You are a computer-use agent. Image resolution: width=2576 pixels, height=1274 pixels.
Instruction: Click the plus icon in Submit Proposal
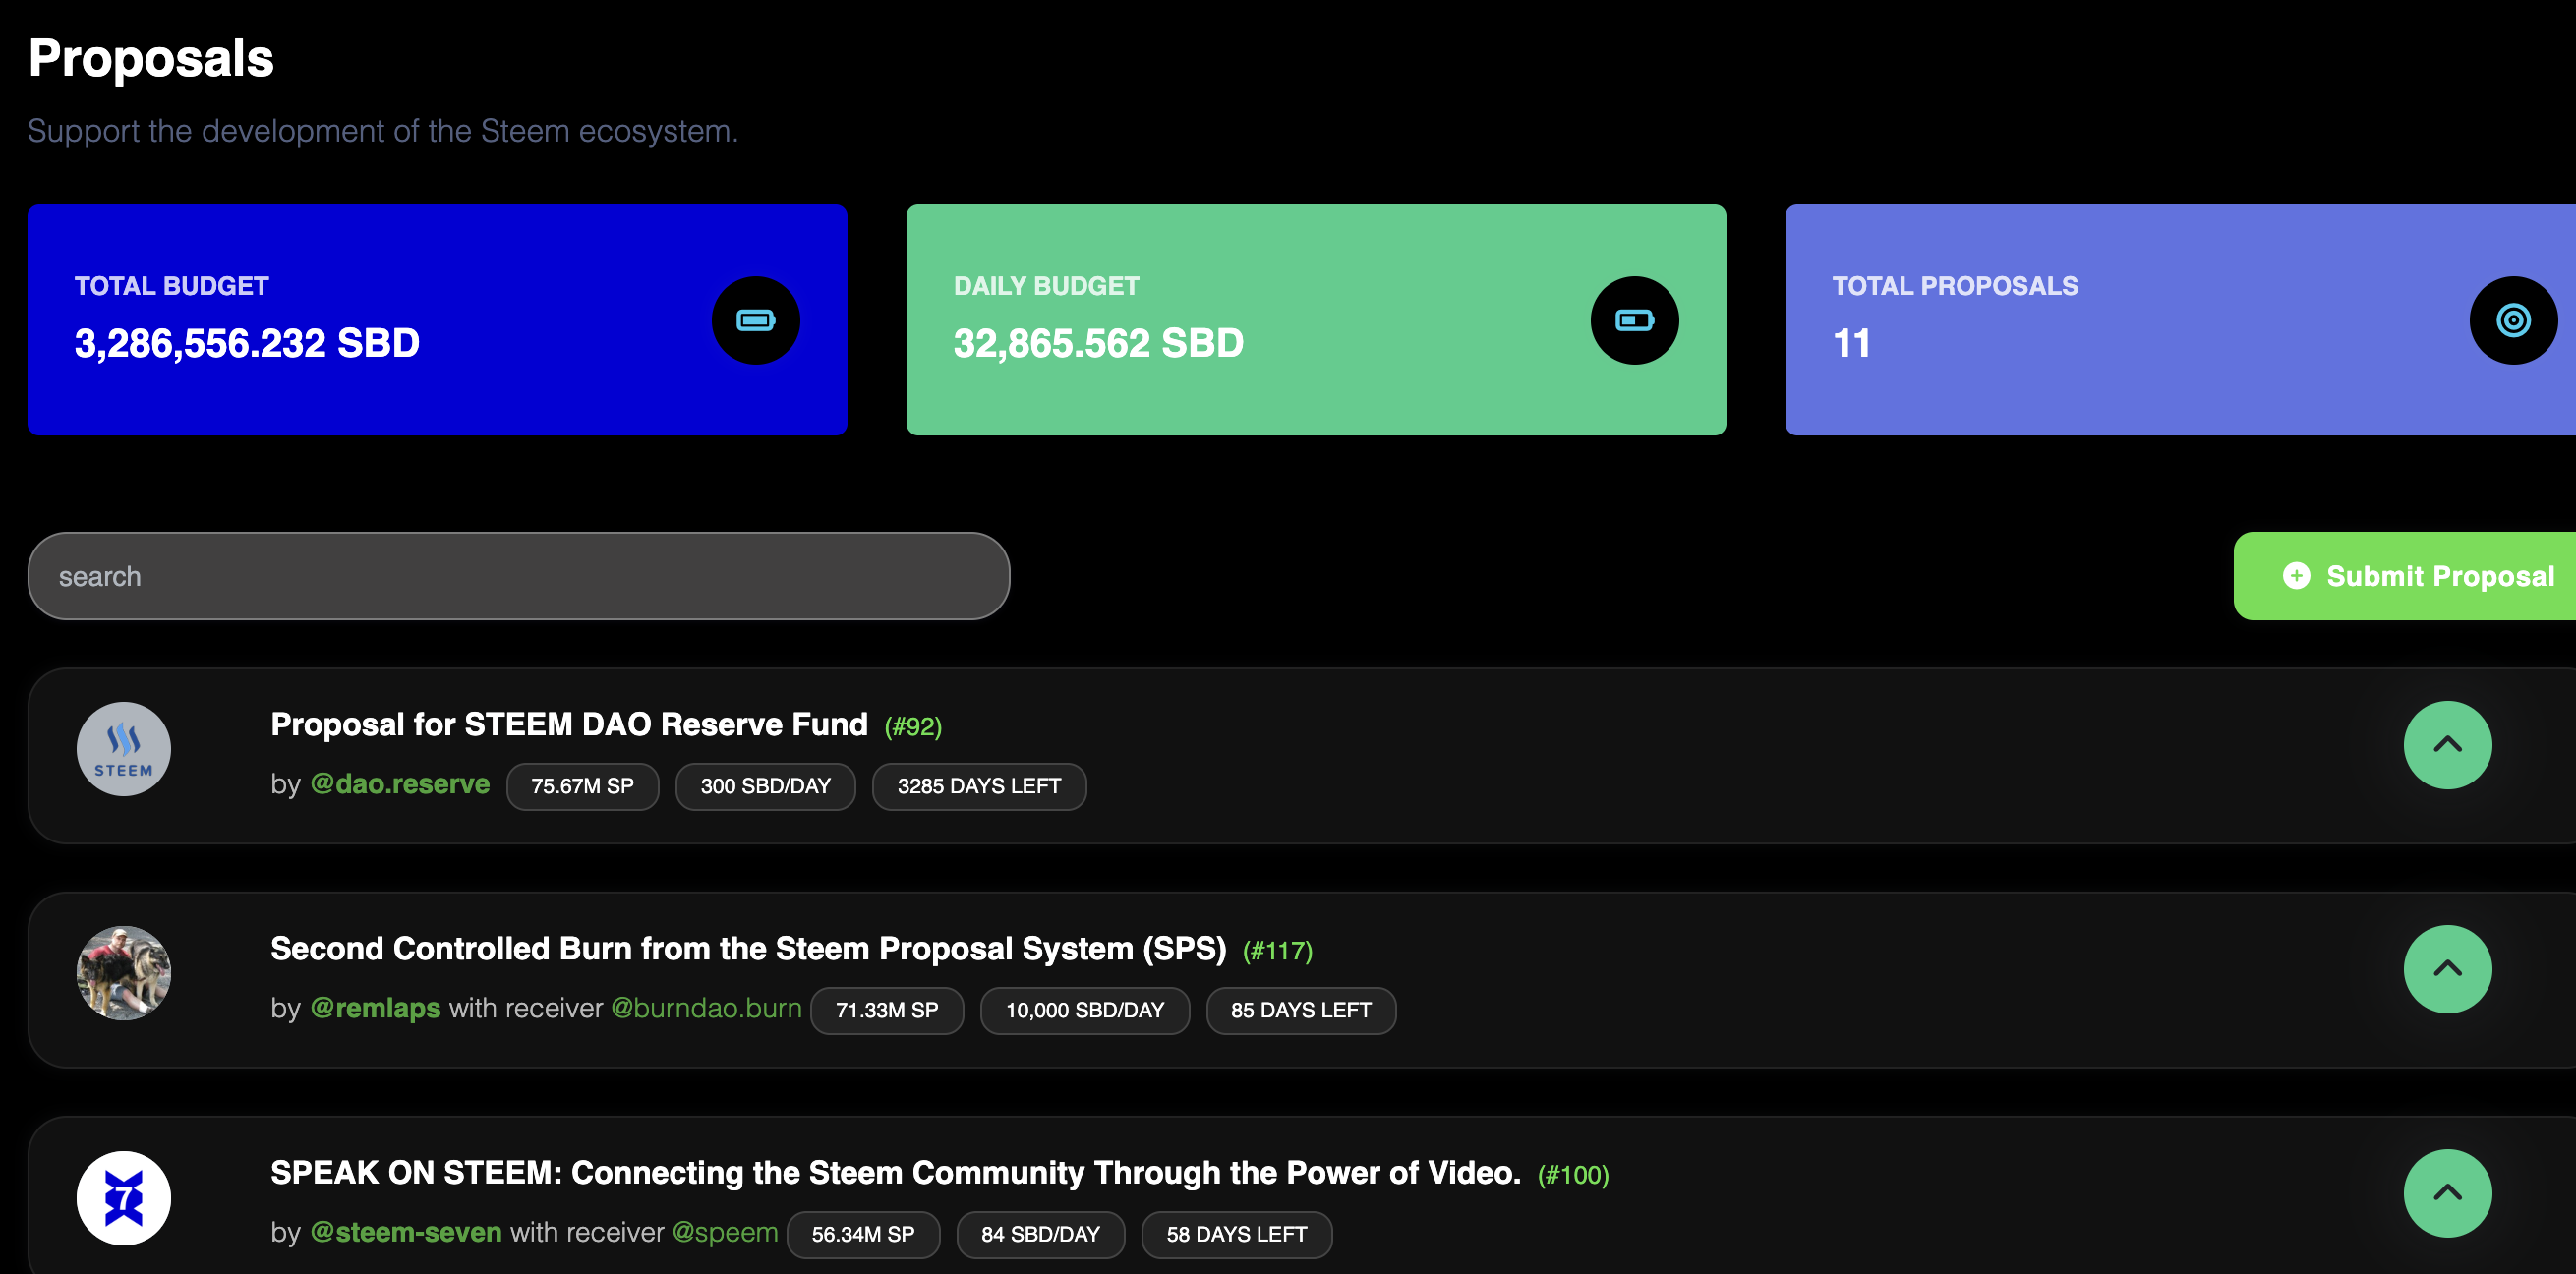(x=2296, y=576)
